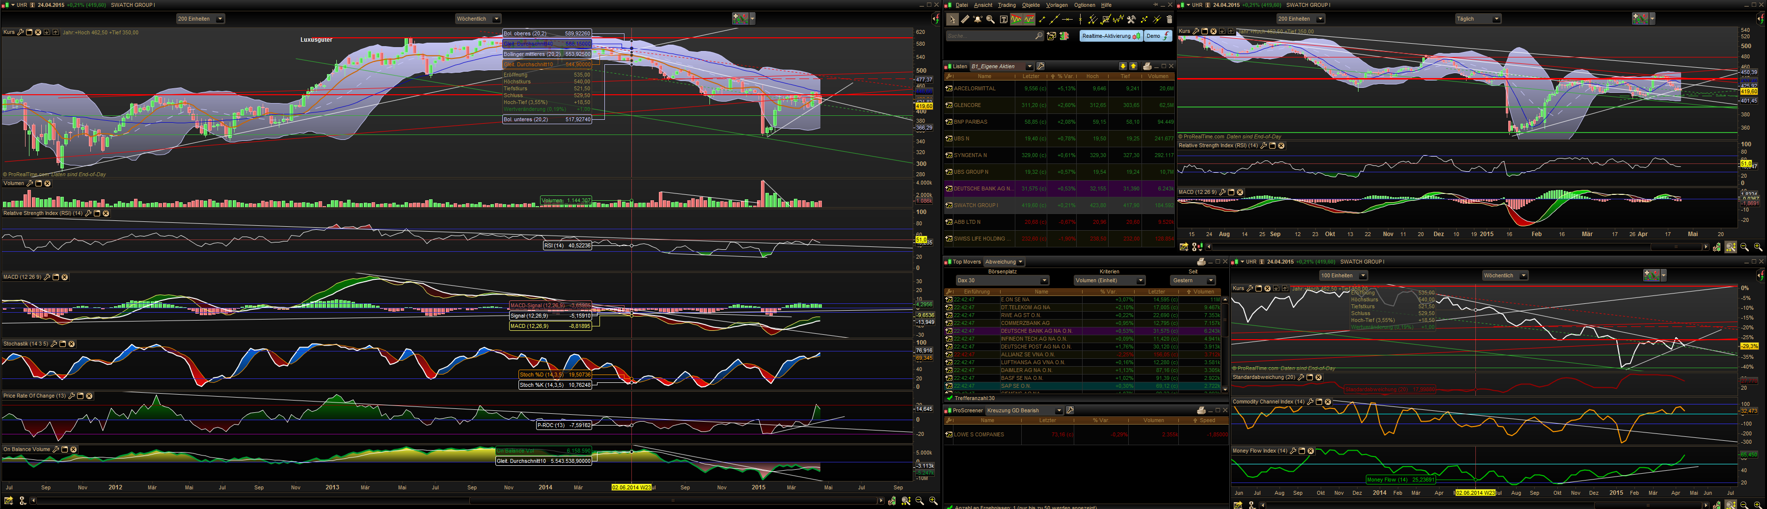
Task: Remove the Stochastik indicator with its X icon
Action: point(71,344)
